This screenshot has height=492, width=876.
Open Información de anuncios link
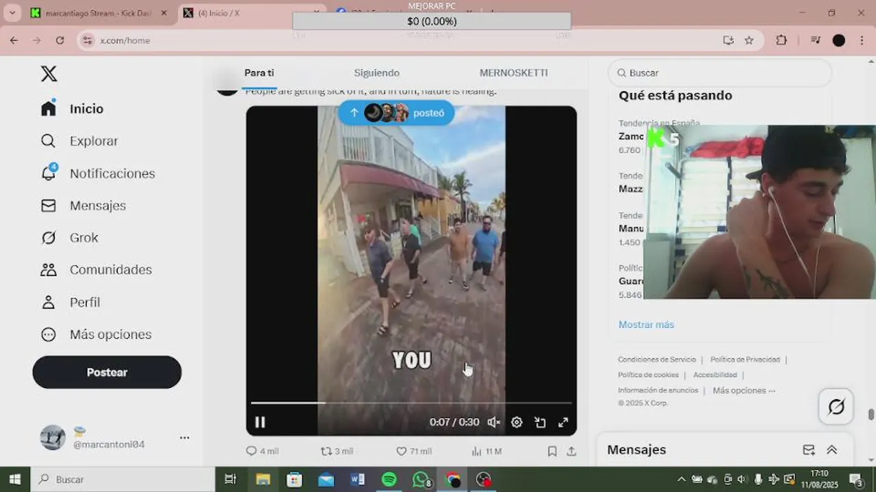point(658,390)
